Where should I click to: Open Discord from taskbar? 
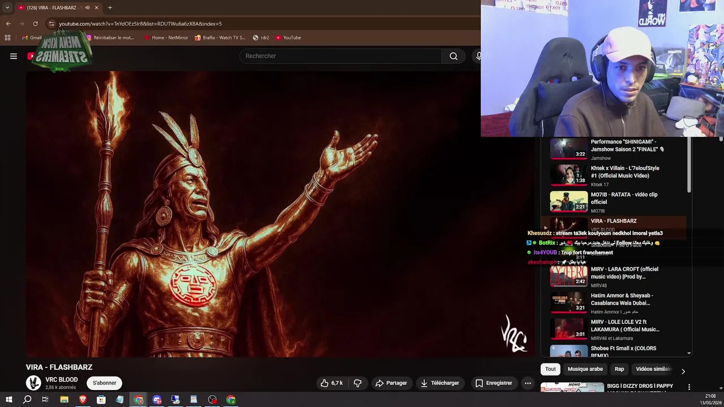coord(157,400)
